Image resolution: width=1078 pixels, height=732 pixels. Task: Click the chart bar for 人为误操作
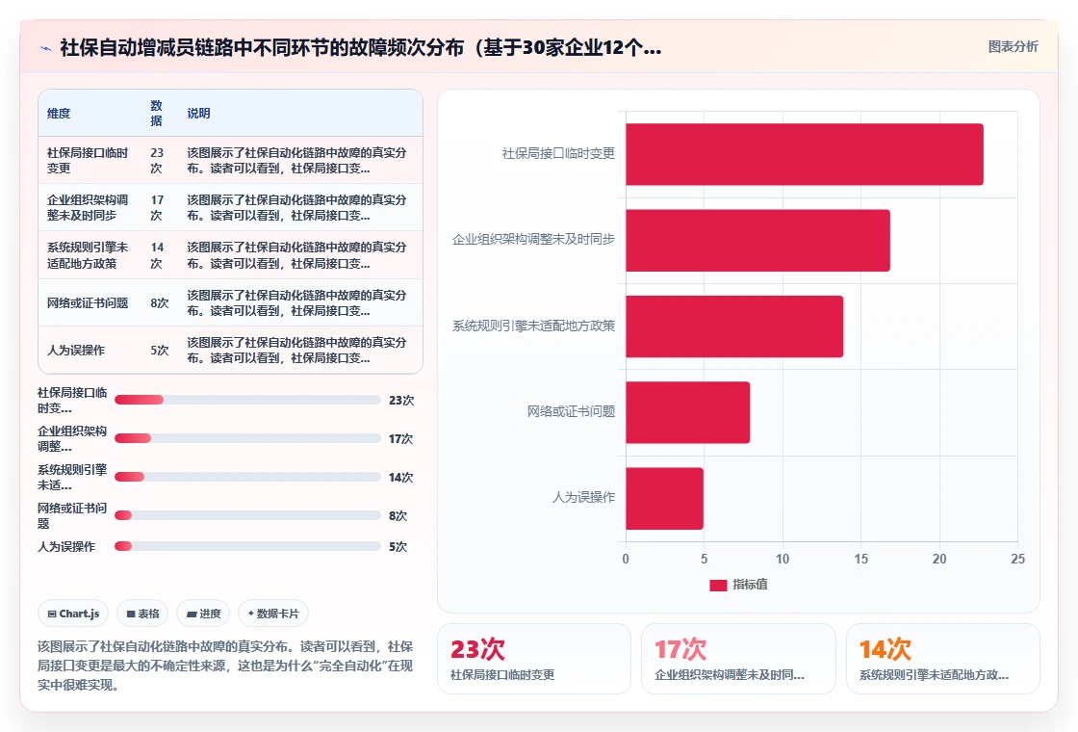tap(664, 498)
